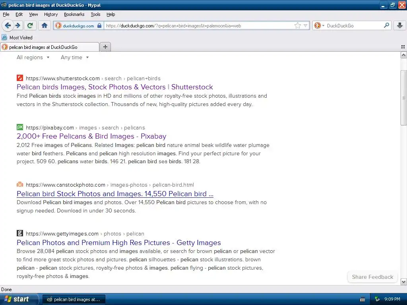
Task: Click the Back navigation arrow
Action: point(8,25)
